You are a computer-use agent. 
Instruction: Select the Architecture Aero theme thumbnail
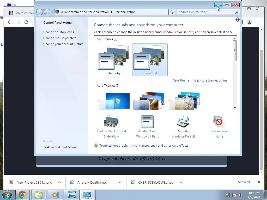tap(149, 101)
